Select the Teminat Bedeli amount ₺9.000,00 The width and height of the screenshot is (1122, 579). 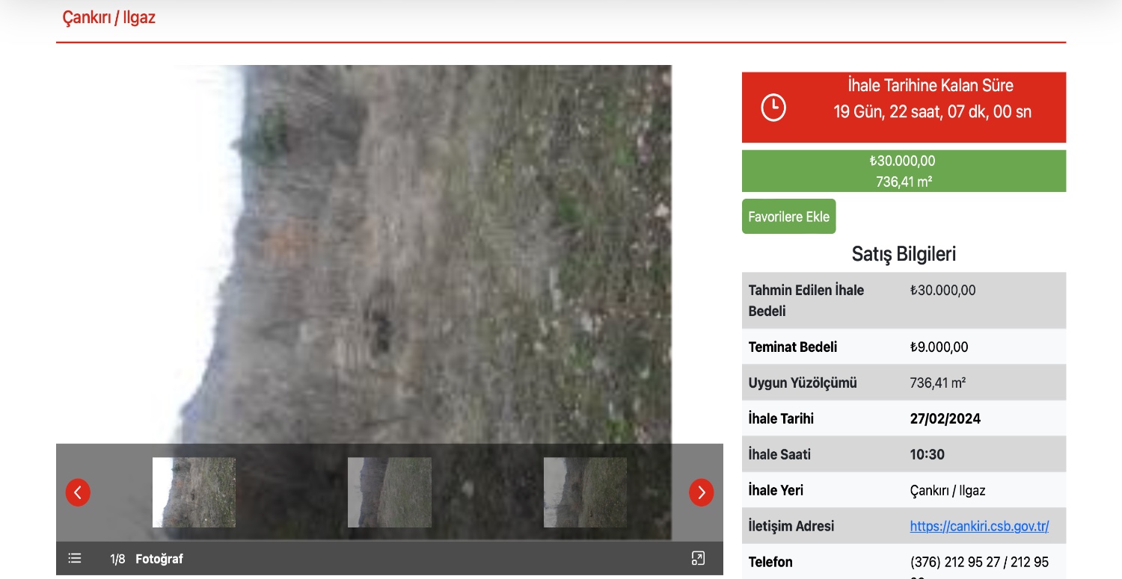[939, 347]
